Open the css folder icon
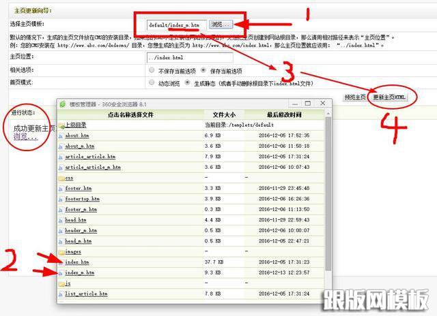The width and height of the screenshot is (437, 316). coord(61,178)
